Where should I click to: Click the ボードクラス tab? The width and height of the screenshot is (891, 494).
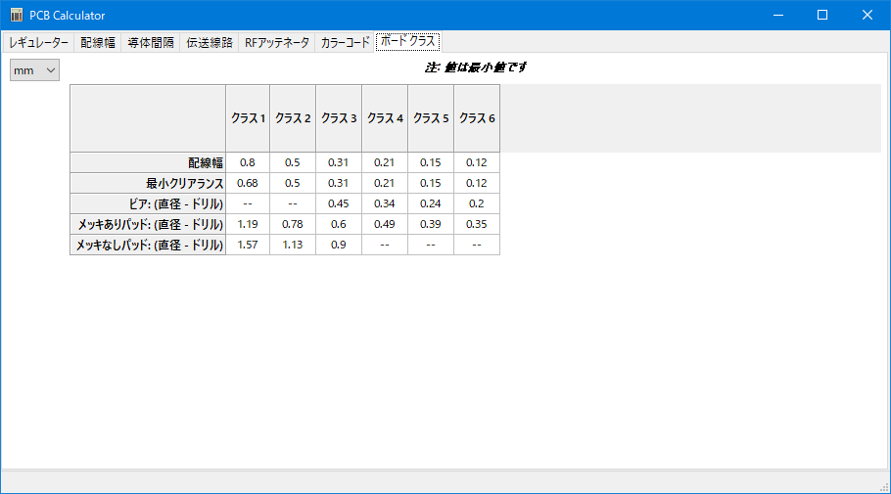point(407,41)
